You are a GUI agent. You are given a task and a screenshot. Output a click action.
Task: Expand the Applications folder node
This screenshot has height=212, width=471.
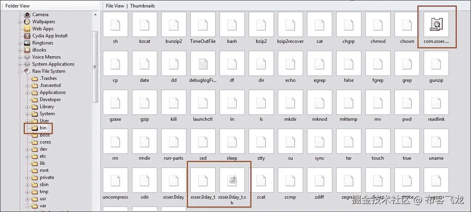[x=27, y=93]
